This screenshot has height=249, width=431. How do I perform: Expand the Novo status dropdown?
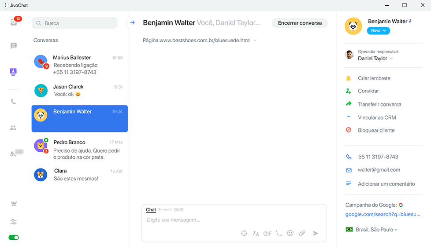(378, 30)
